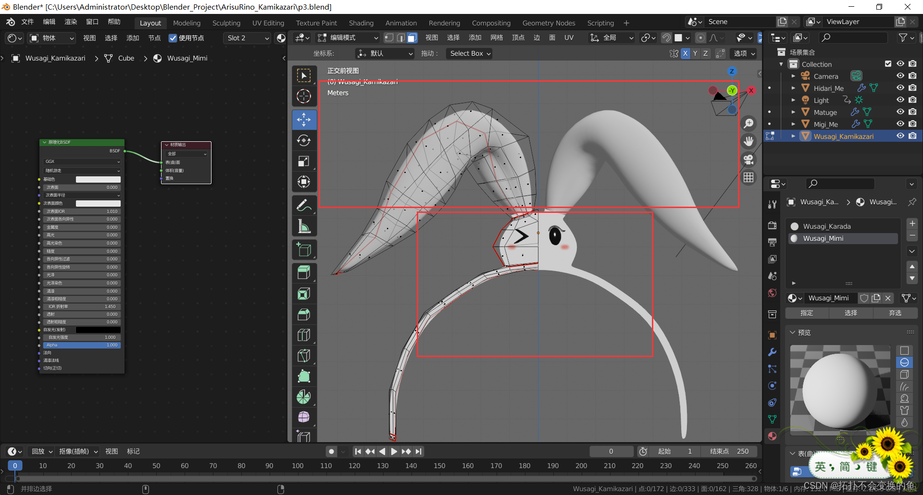Choose the Annotate pencil tool
Screen dimensions: 923x495
click(x=304, y=206)
